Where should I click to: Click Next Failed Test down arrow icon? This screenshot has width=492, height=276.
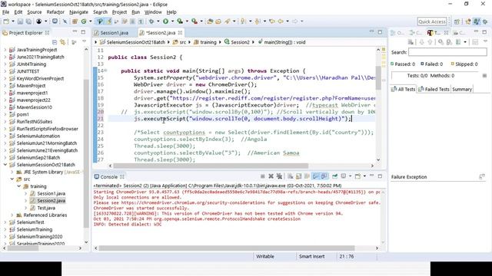[422, 42]
